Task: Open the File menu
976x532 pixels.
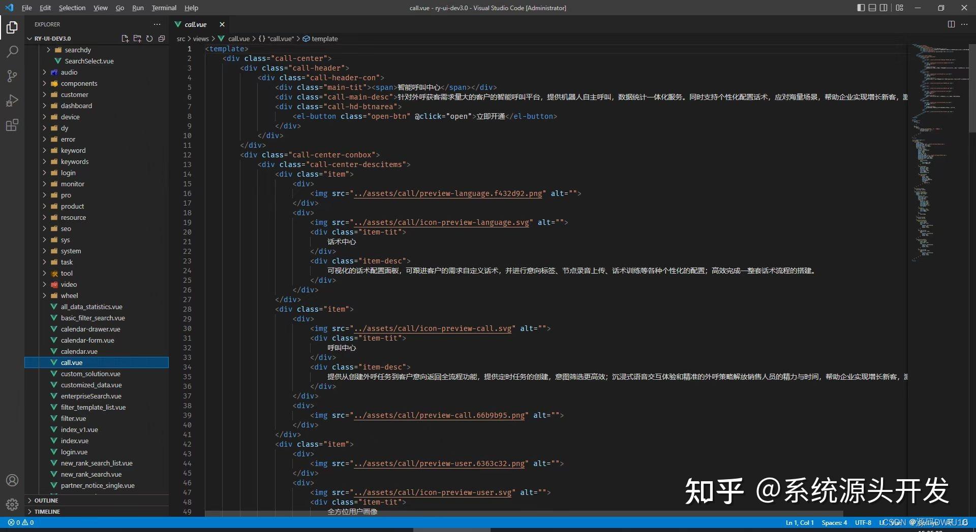Action: tap(27, 8)
